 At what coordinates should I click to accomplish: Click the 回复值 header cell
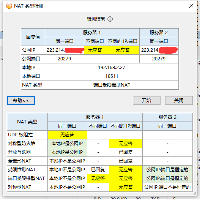pyautogui.click(x=33, y=37)
